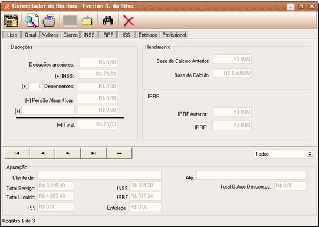Click the IRRF value field
Image resolution: width=319 pixels, height=227 pixels.
coord(232,126)
